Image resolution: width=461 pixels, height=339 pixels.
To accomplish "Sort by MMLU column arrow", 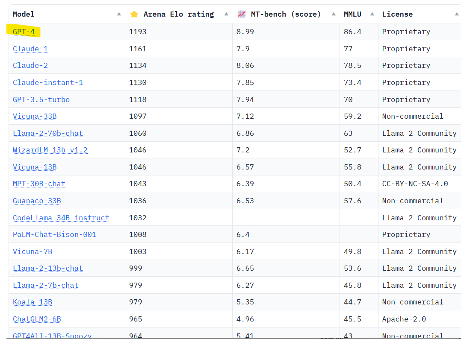I will tap(372, 14).
